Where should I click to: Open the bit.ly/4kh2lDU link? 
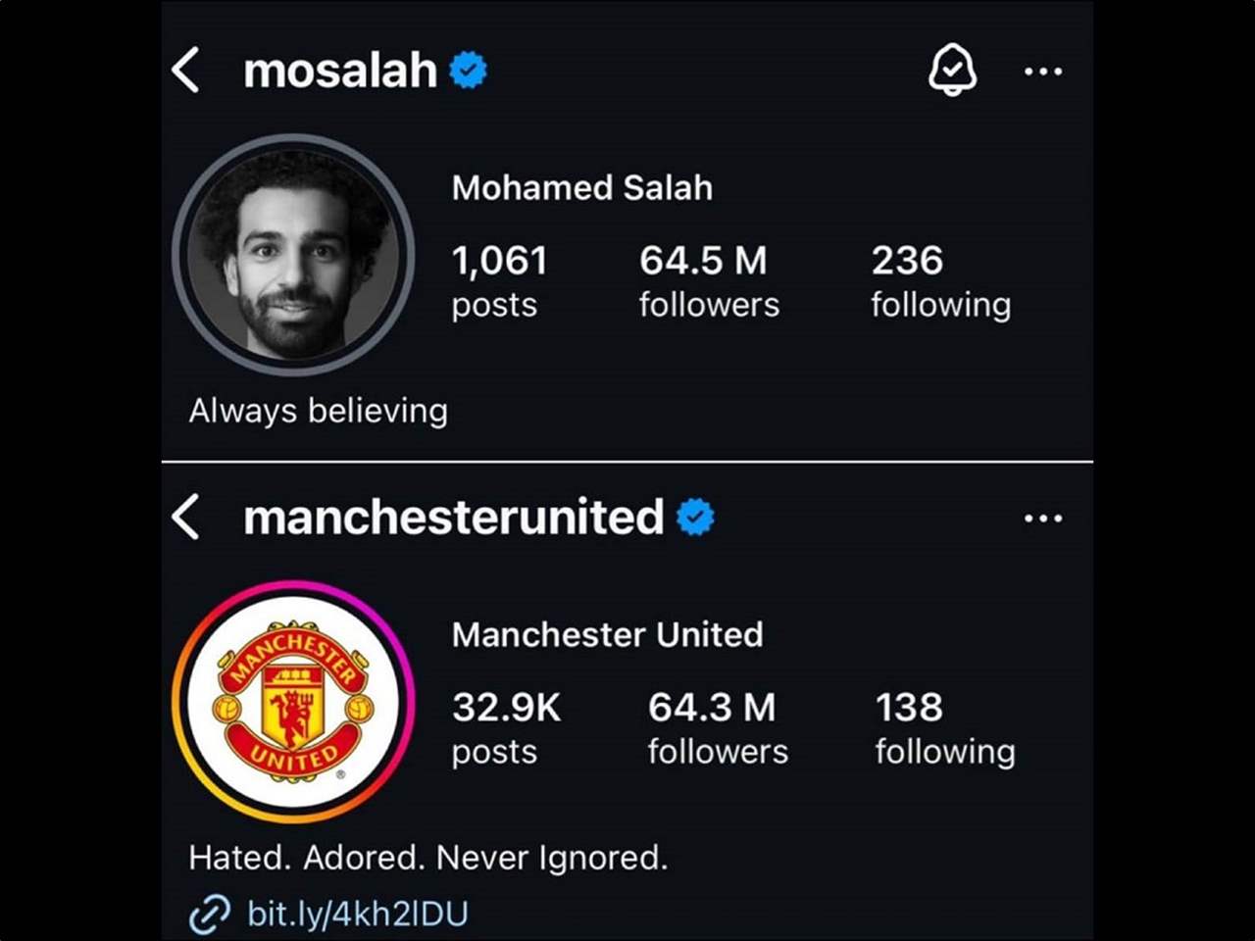(x=358, y=913)
